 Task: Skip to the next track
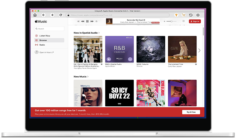pyautogui.click(x=92, y=21)
